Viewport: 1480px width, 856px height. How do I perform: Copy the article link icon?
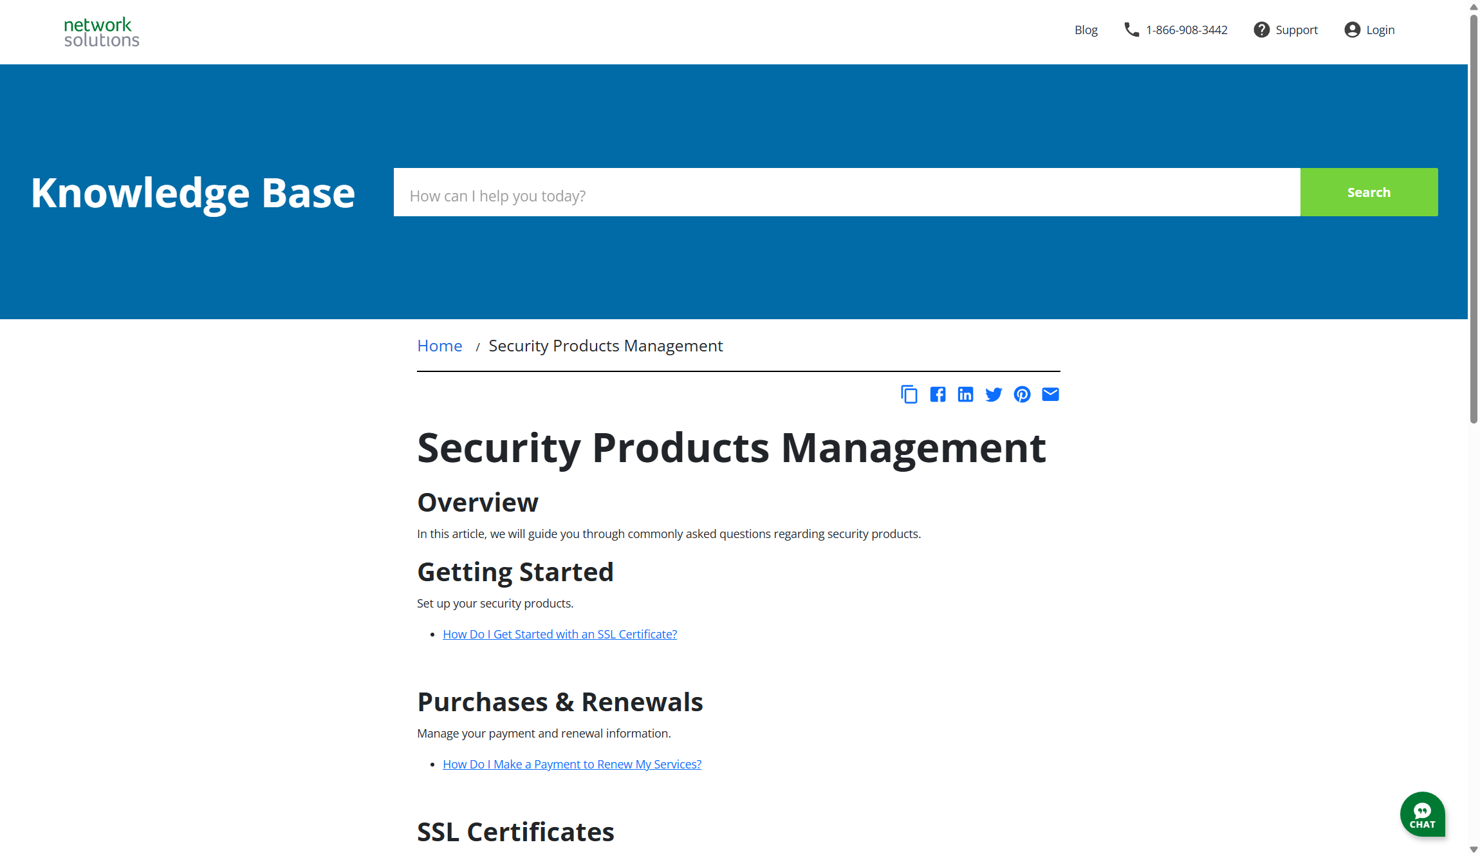pos(909,394)
